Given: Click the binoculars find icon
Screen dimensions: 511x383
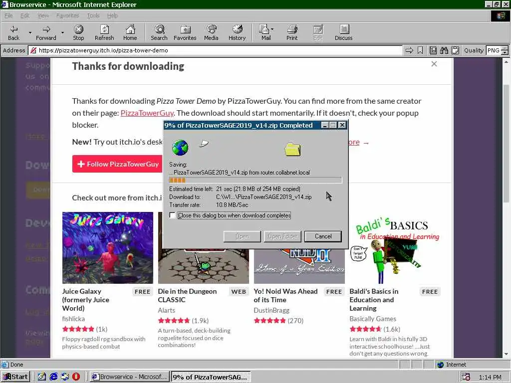Looking at the screenshot, I should (x=444, y=50).
